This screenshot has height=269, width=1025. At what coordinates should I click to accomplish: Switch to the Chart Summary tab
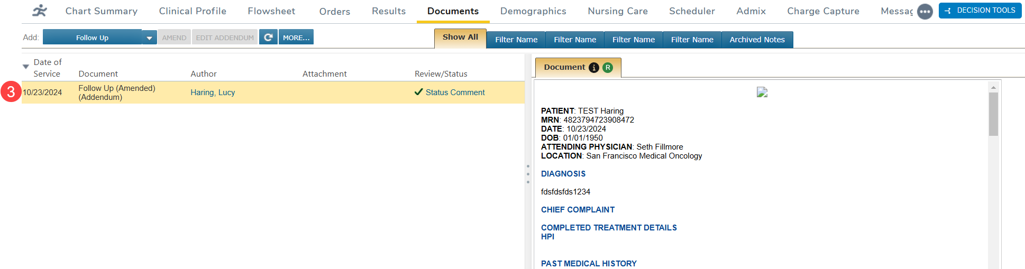101,11
